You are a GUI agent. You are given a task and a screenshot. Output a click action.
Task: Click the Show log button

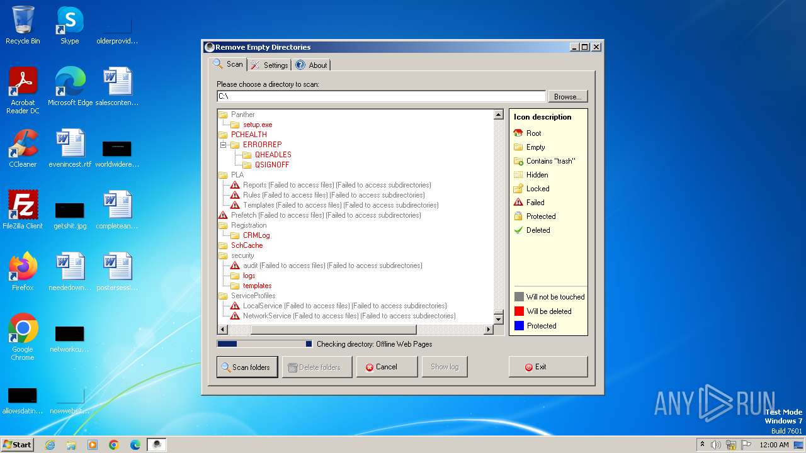[x=445, y=367]
